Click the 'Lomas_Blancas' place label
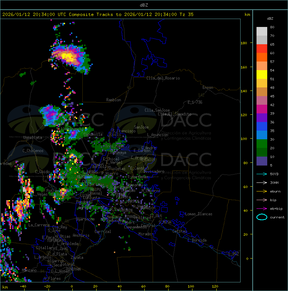 [199, 214]
